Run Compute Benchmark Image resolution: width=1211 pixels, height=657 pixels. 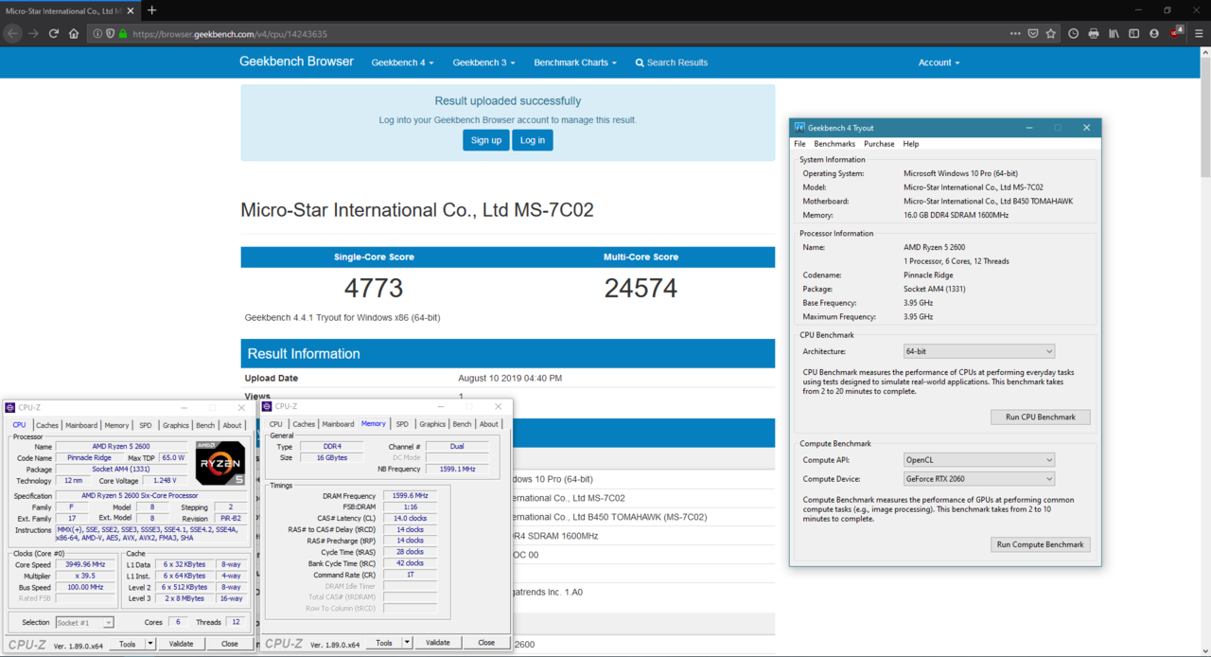pos(1041,544)
